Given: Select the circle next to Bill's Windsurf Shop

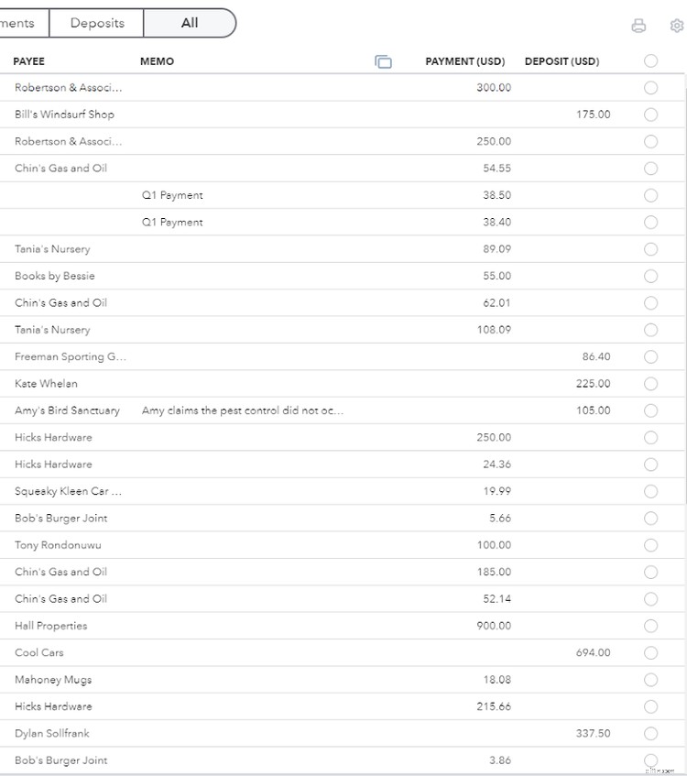Looking at the screenshot, I should (650, 115).
